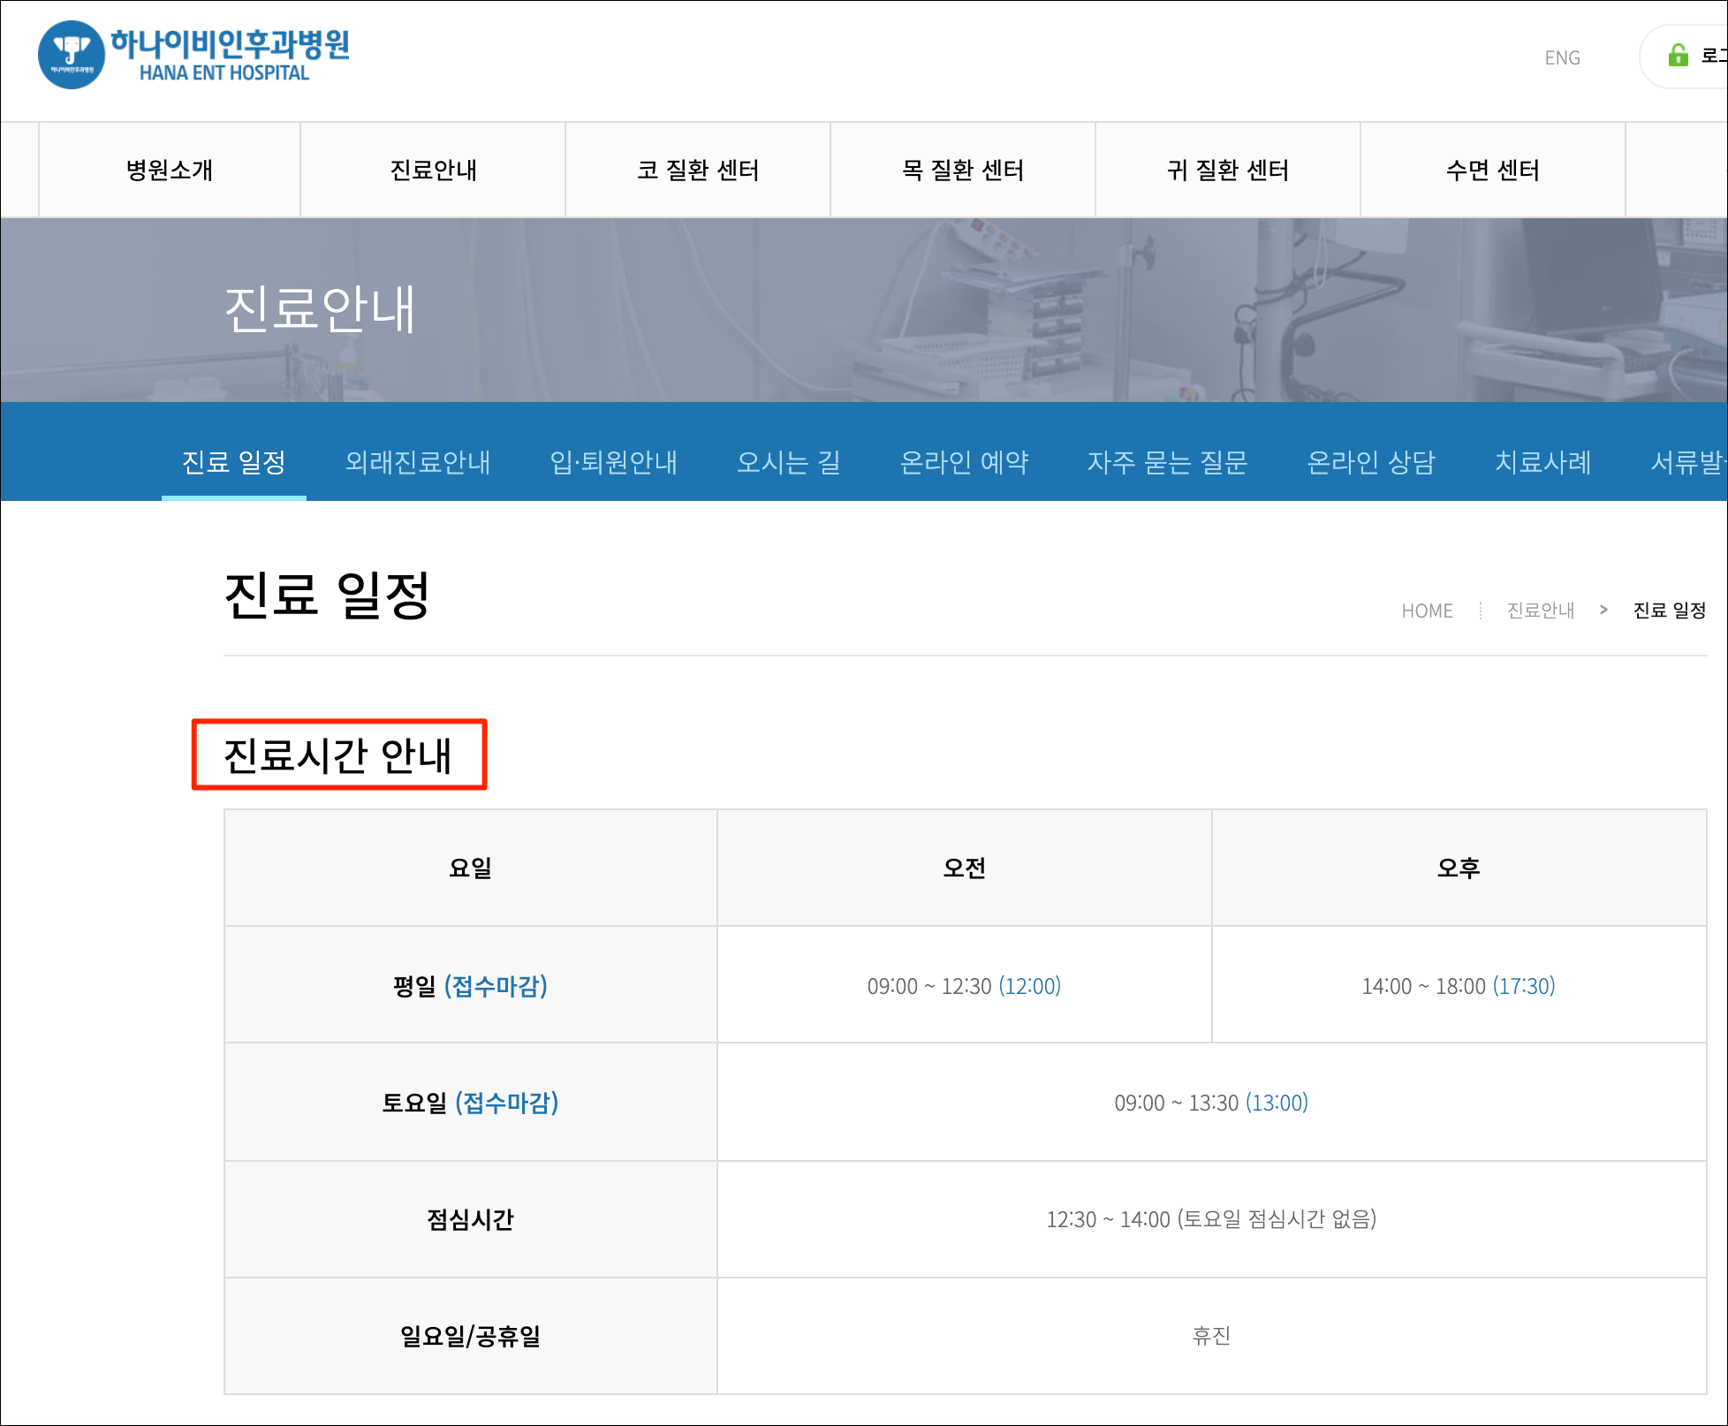Go to the 입·퇴원안내 tab
This screenshot has width=1728, height=1426.
click(x=613, y=462)
